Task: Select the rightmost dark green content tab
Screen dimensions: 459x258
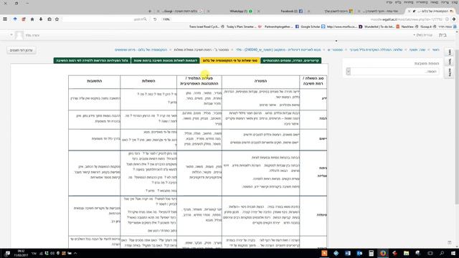Action: point(290,60)
